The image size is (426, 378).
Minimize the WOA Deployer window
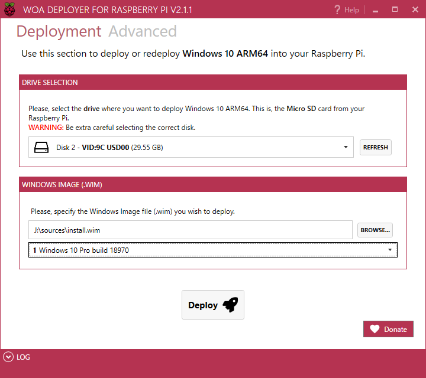pos(376,10)
